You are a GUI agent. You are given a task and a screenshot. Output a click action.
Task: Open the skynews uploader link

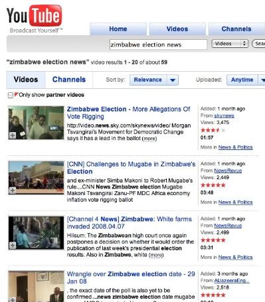click(224, 115)
